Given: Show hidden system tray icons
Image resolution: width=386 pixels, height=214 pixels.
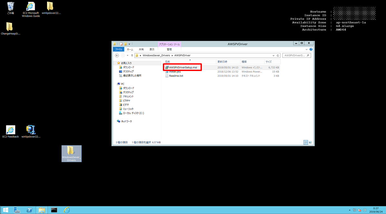Looking at the screenshot, I should coord(350,210).
